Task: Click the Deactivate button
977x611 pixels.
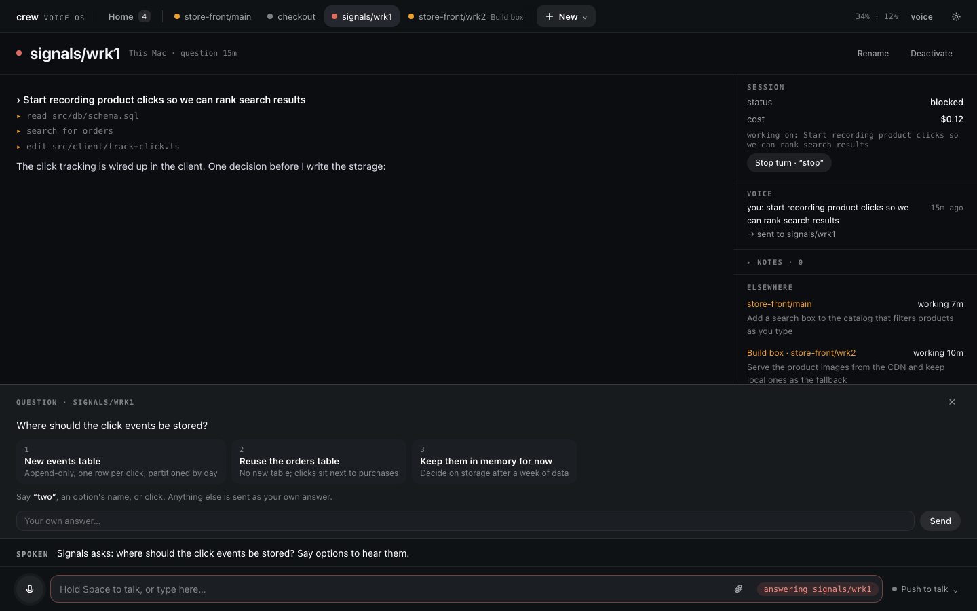Action: tap(931, 54)
